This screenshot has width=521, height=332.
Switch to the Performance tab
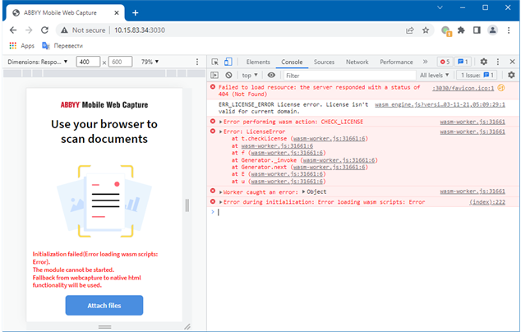pos(396,62)
